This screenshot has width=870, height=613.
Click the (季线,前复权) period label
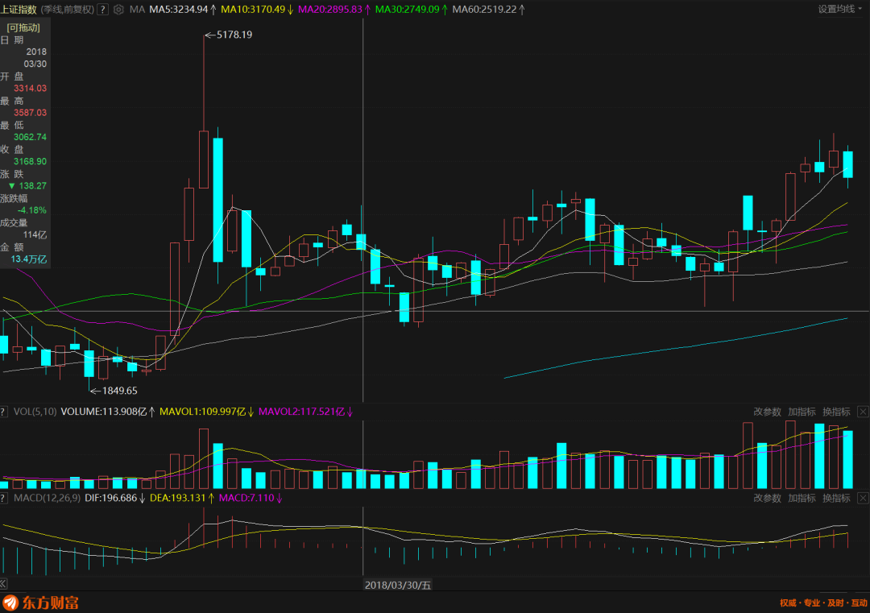click(x=67, y=10)
